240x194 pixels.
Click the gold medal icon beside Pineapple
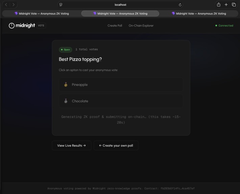tap(66, 85)
